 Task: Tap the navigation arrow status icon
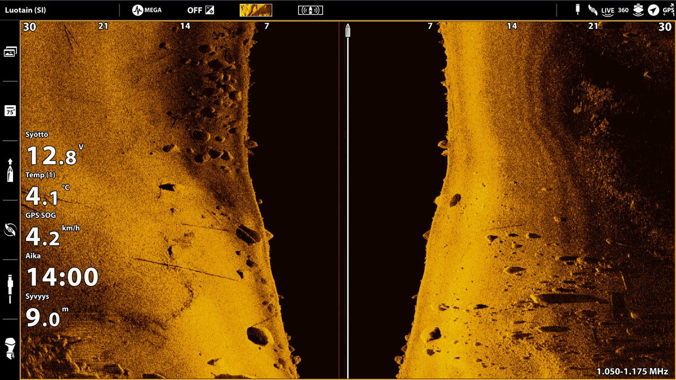click(x=653, y=10)
